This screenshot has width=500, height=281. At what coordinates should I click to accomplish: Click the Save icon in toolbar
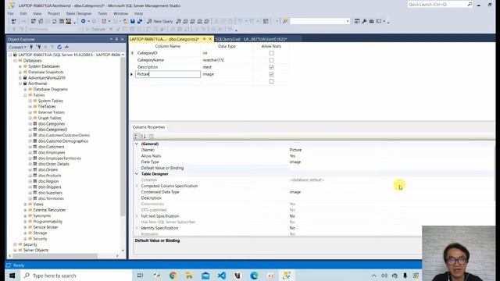click(133, 21)
